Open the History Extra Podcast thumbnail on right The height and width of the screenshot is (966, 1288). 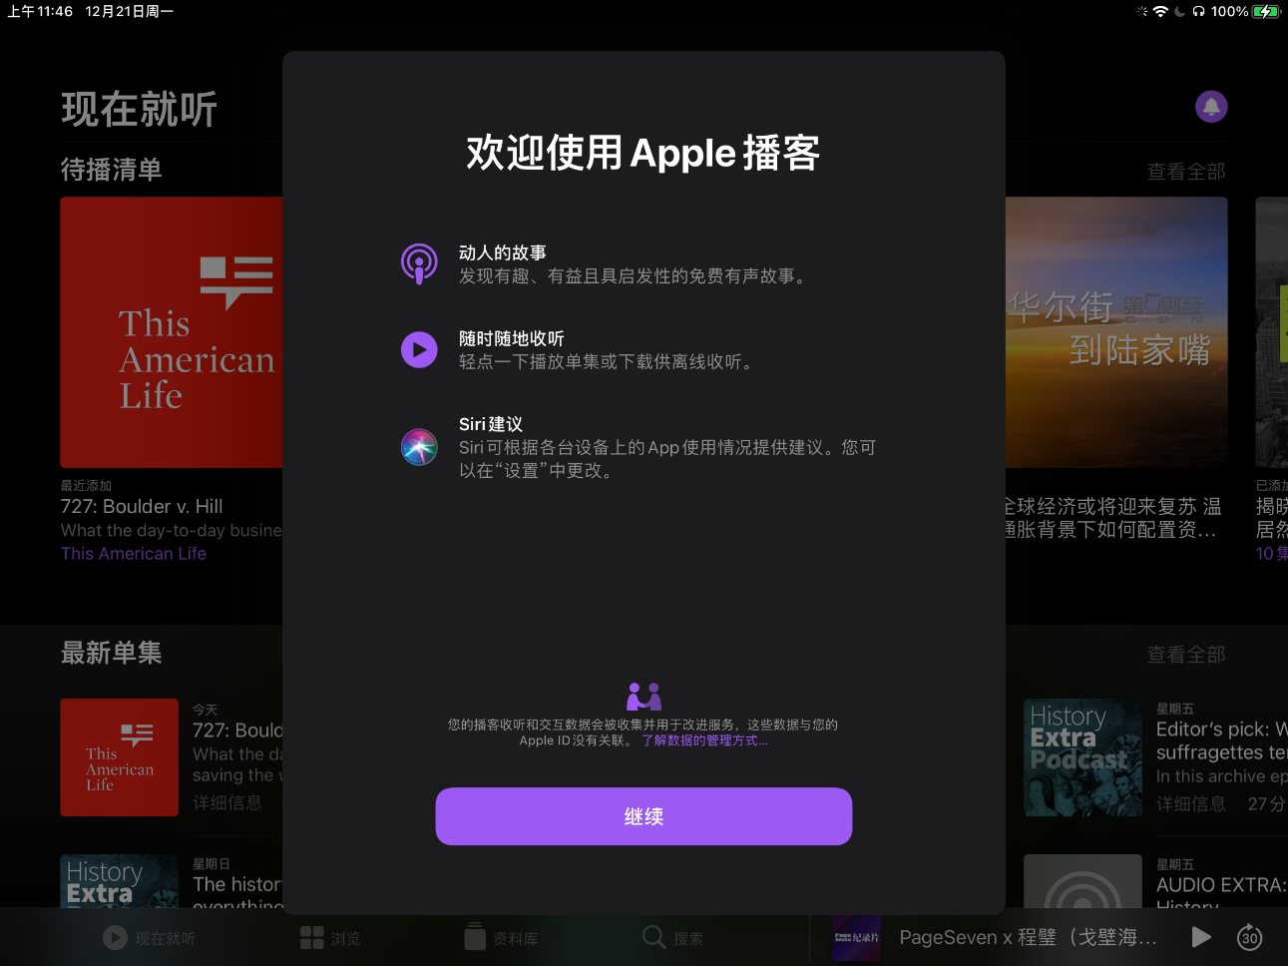1082,757
